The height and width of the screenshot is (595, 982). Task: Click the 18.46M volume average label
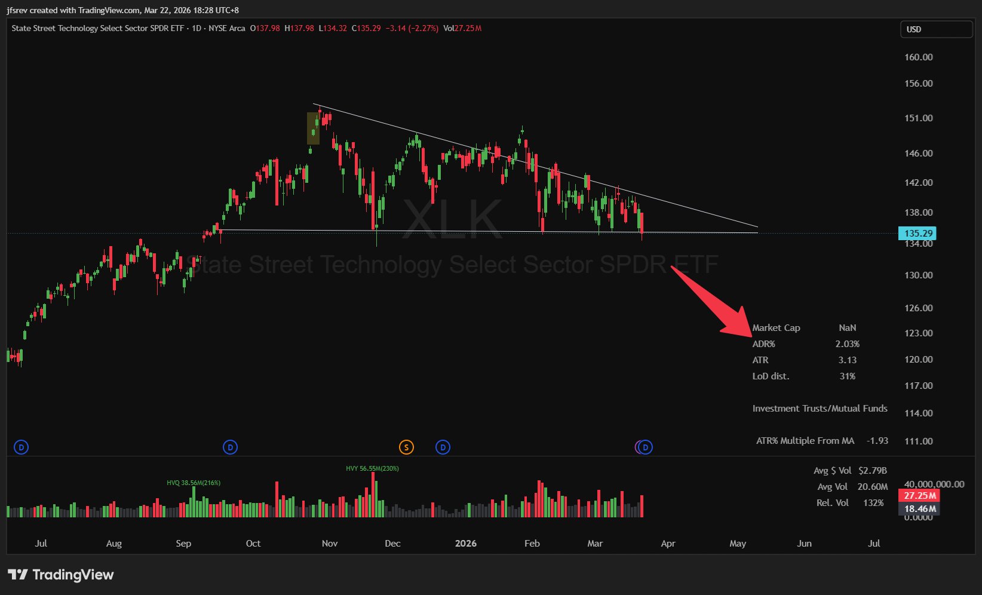click(x=919, y=509)
